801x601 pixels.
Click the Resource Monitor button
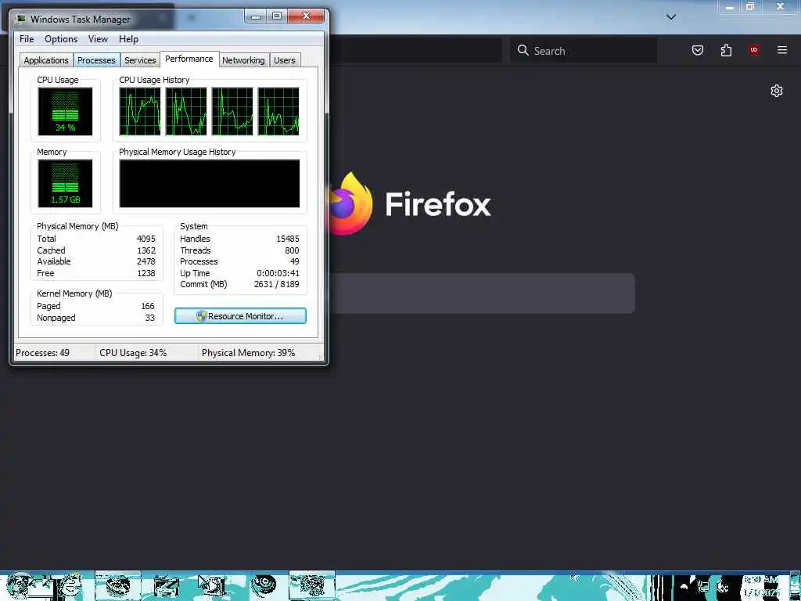coord(240,316)
